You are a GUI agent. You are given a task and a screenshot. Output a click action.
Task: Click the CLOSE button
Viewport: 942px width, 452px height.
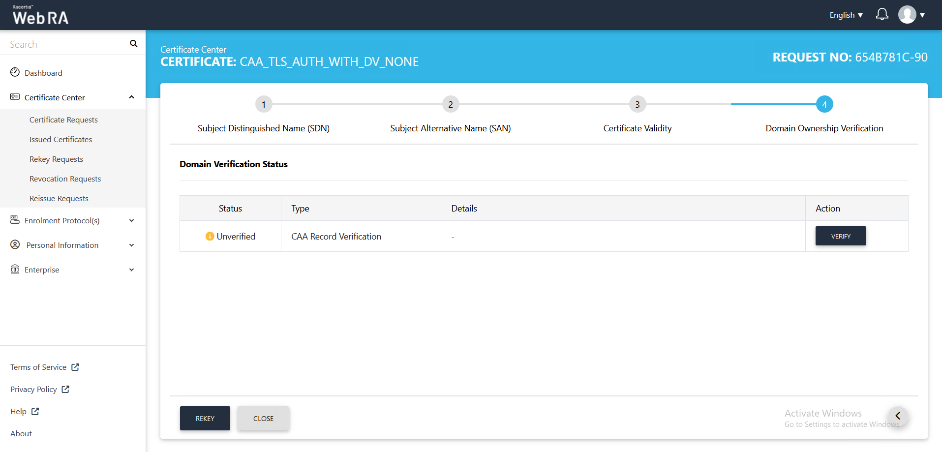pos(263,419)
